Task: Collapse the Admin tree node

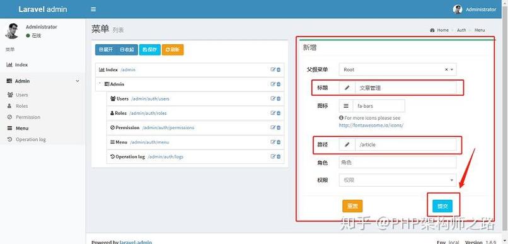Action: point(100,84)
